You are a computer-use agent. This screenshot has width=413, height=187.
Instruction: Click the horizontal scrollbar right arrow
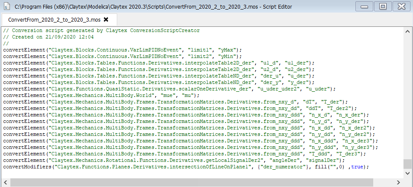coord(398,182)
